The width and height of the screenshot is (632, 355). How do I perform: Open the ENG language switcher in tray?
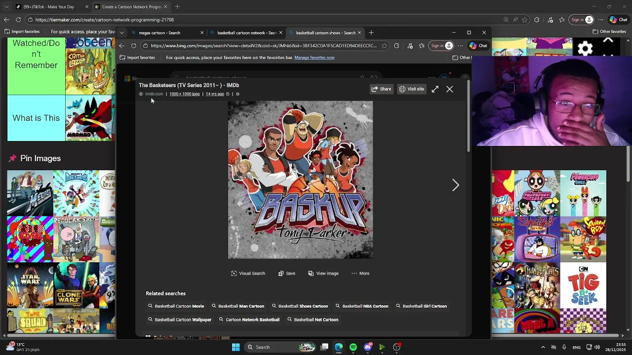coord(577,347)
